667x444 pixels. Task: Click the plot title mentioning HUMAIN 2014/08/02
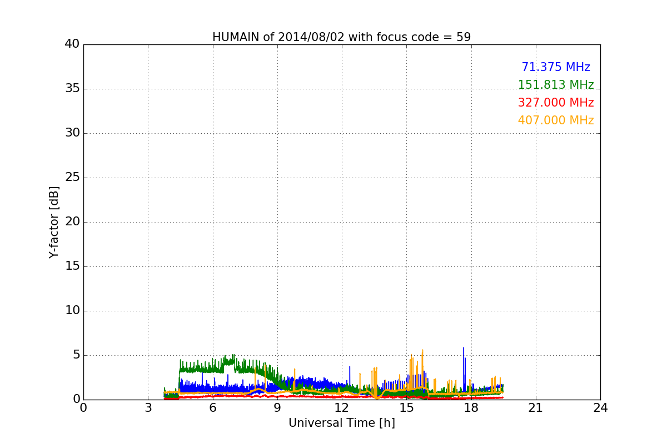coord(341,37)
